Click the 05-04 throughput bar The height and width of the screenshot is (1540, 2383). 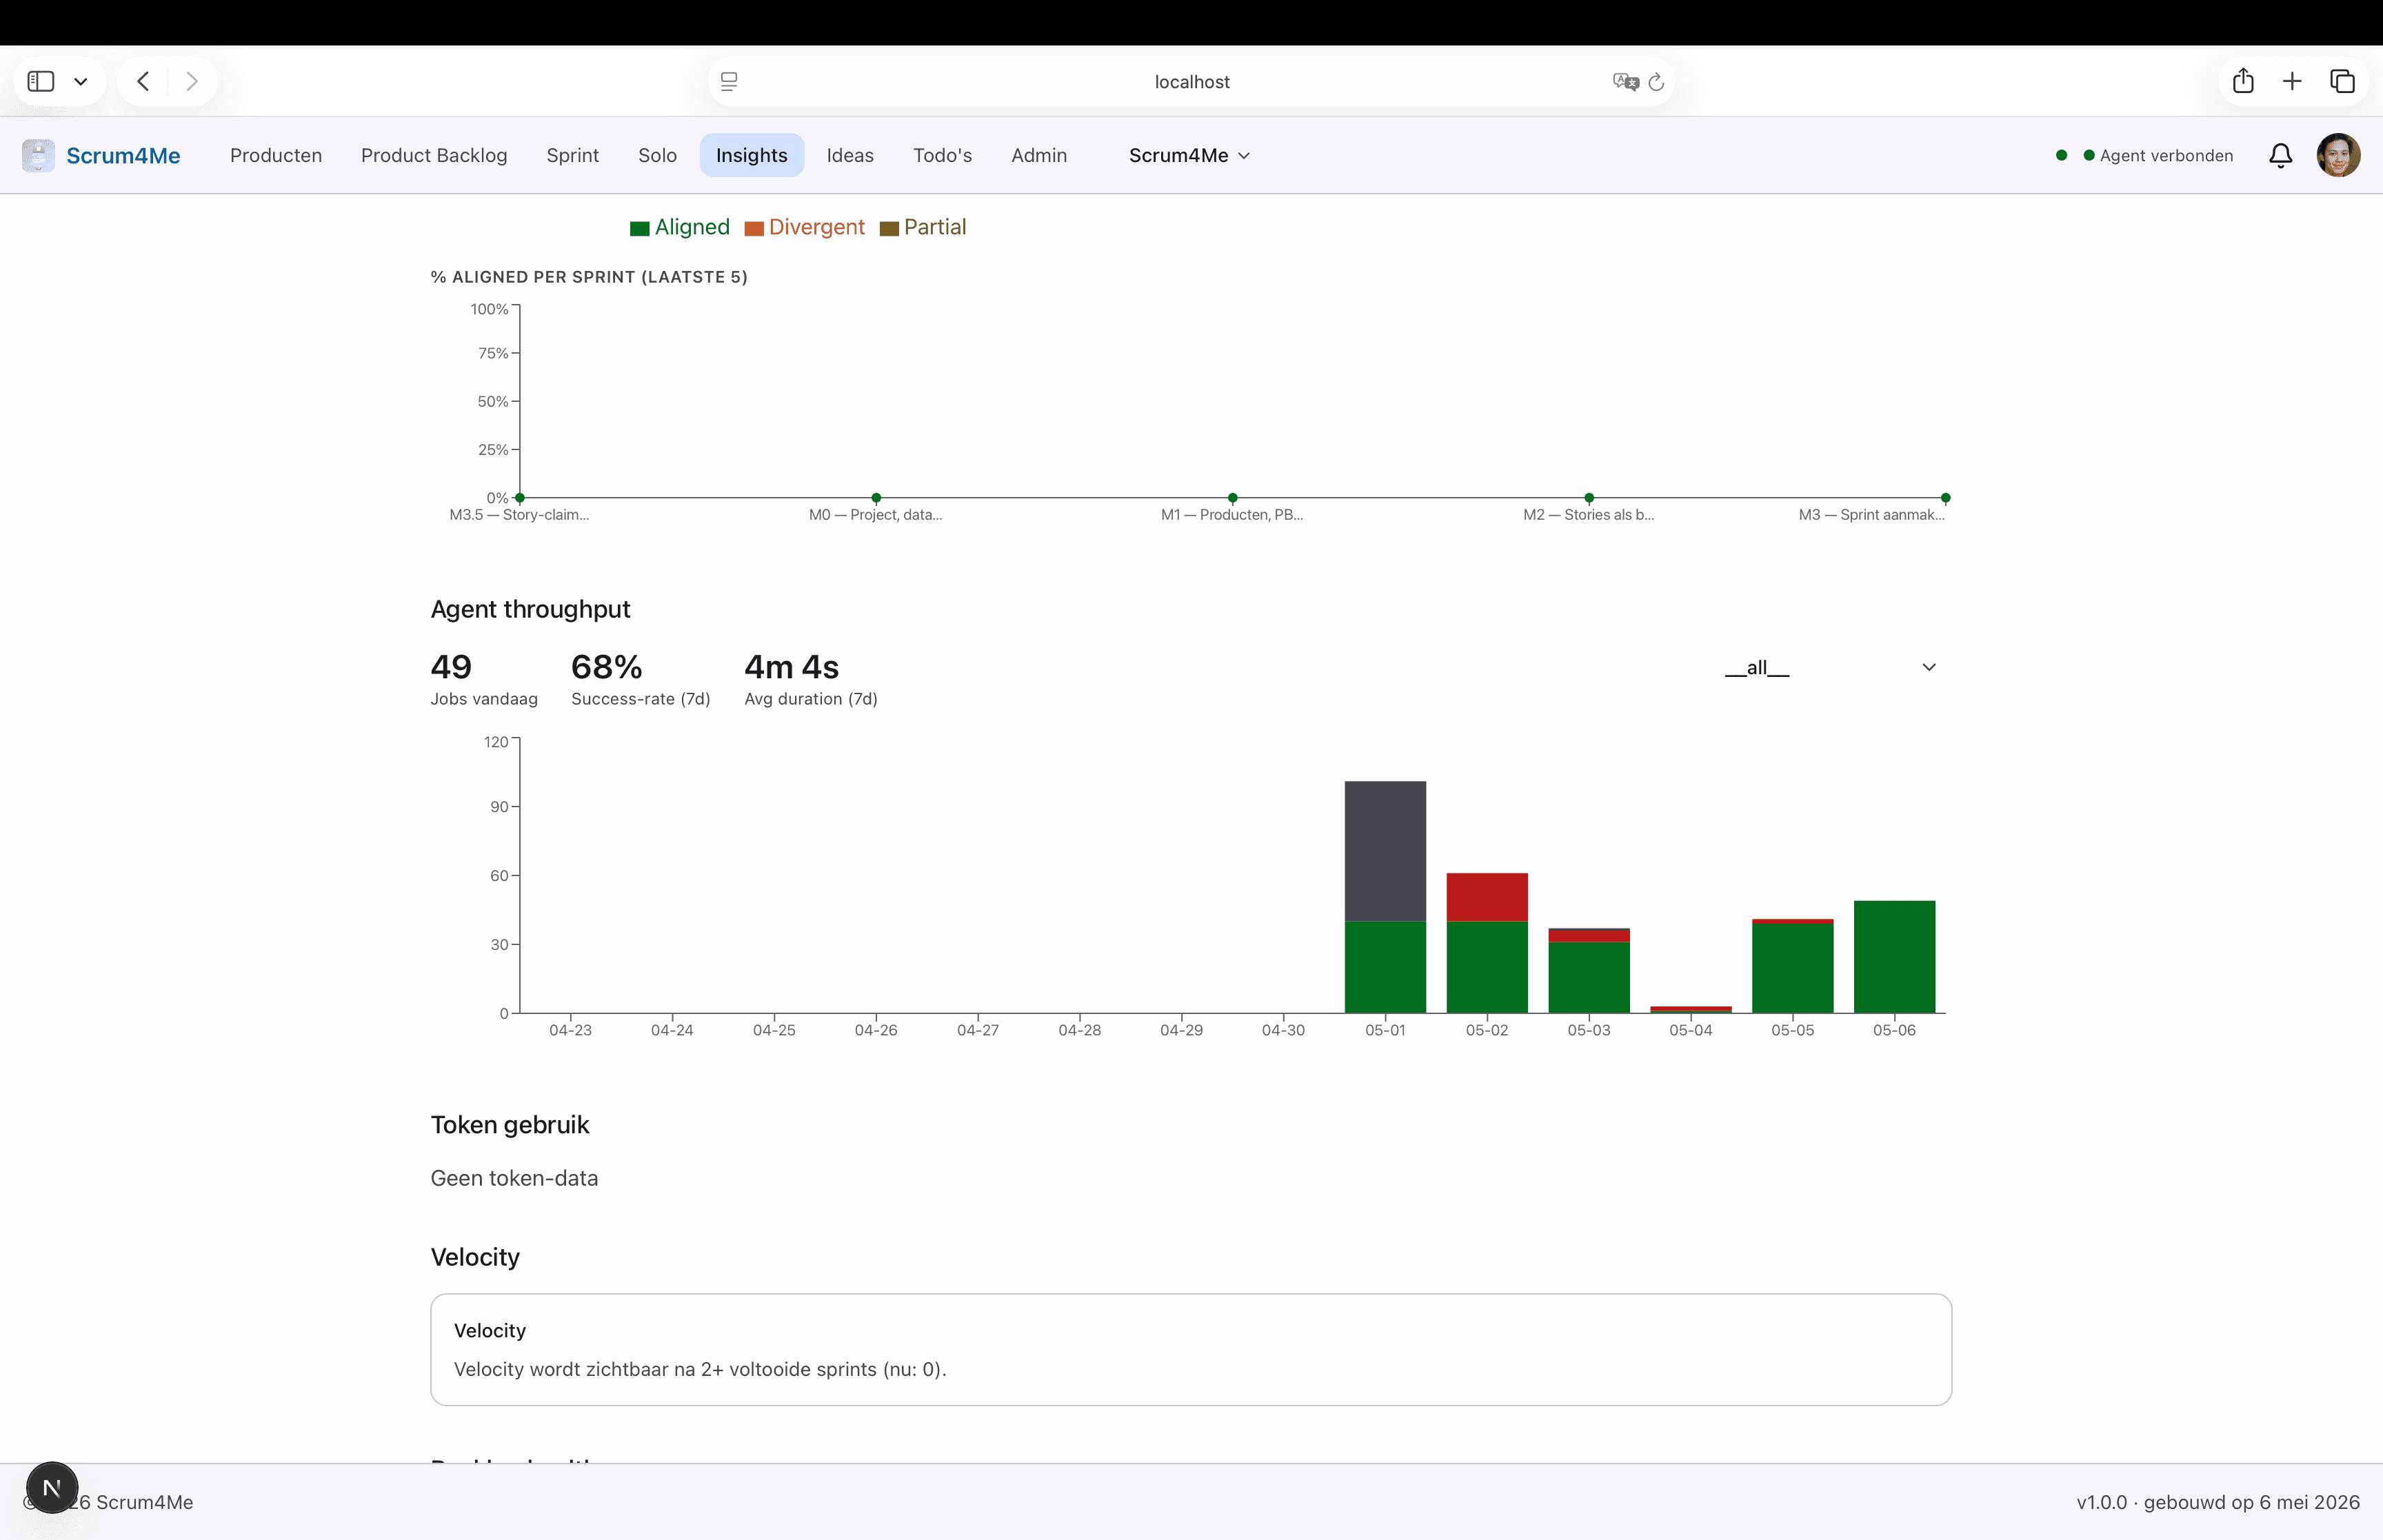pyautogui.click(x=1691, y=1009)
